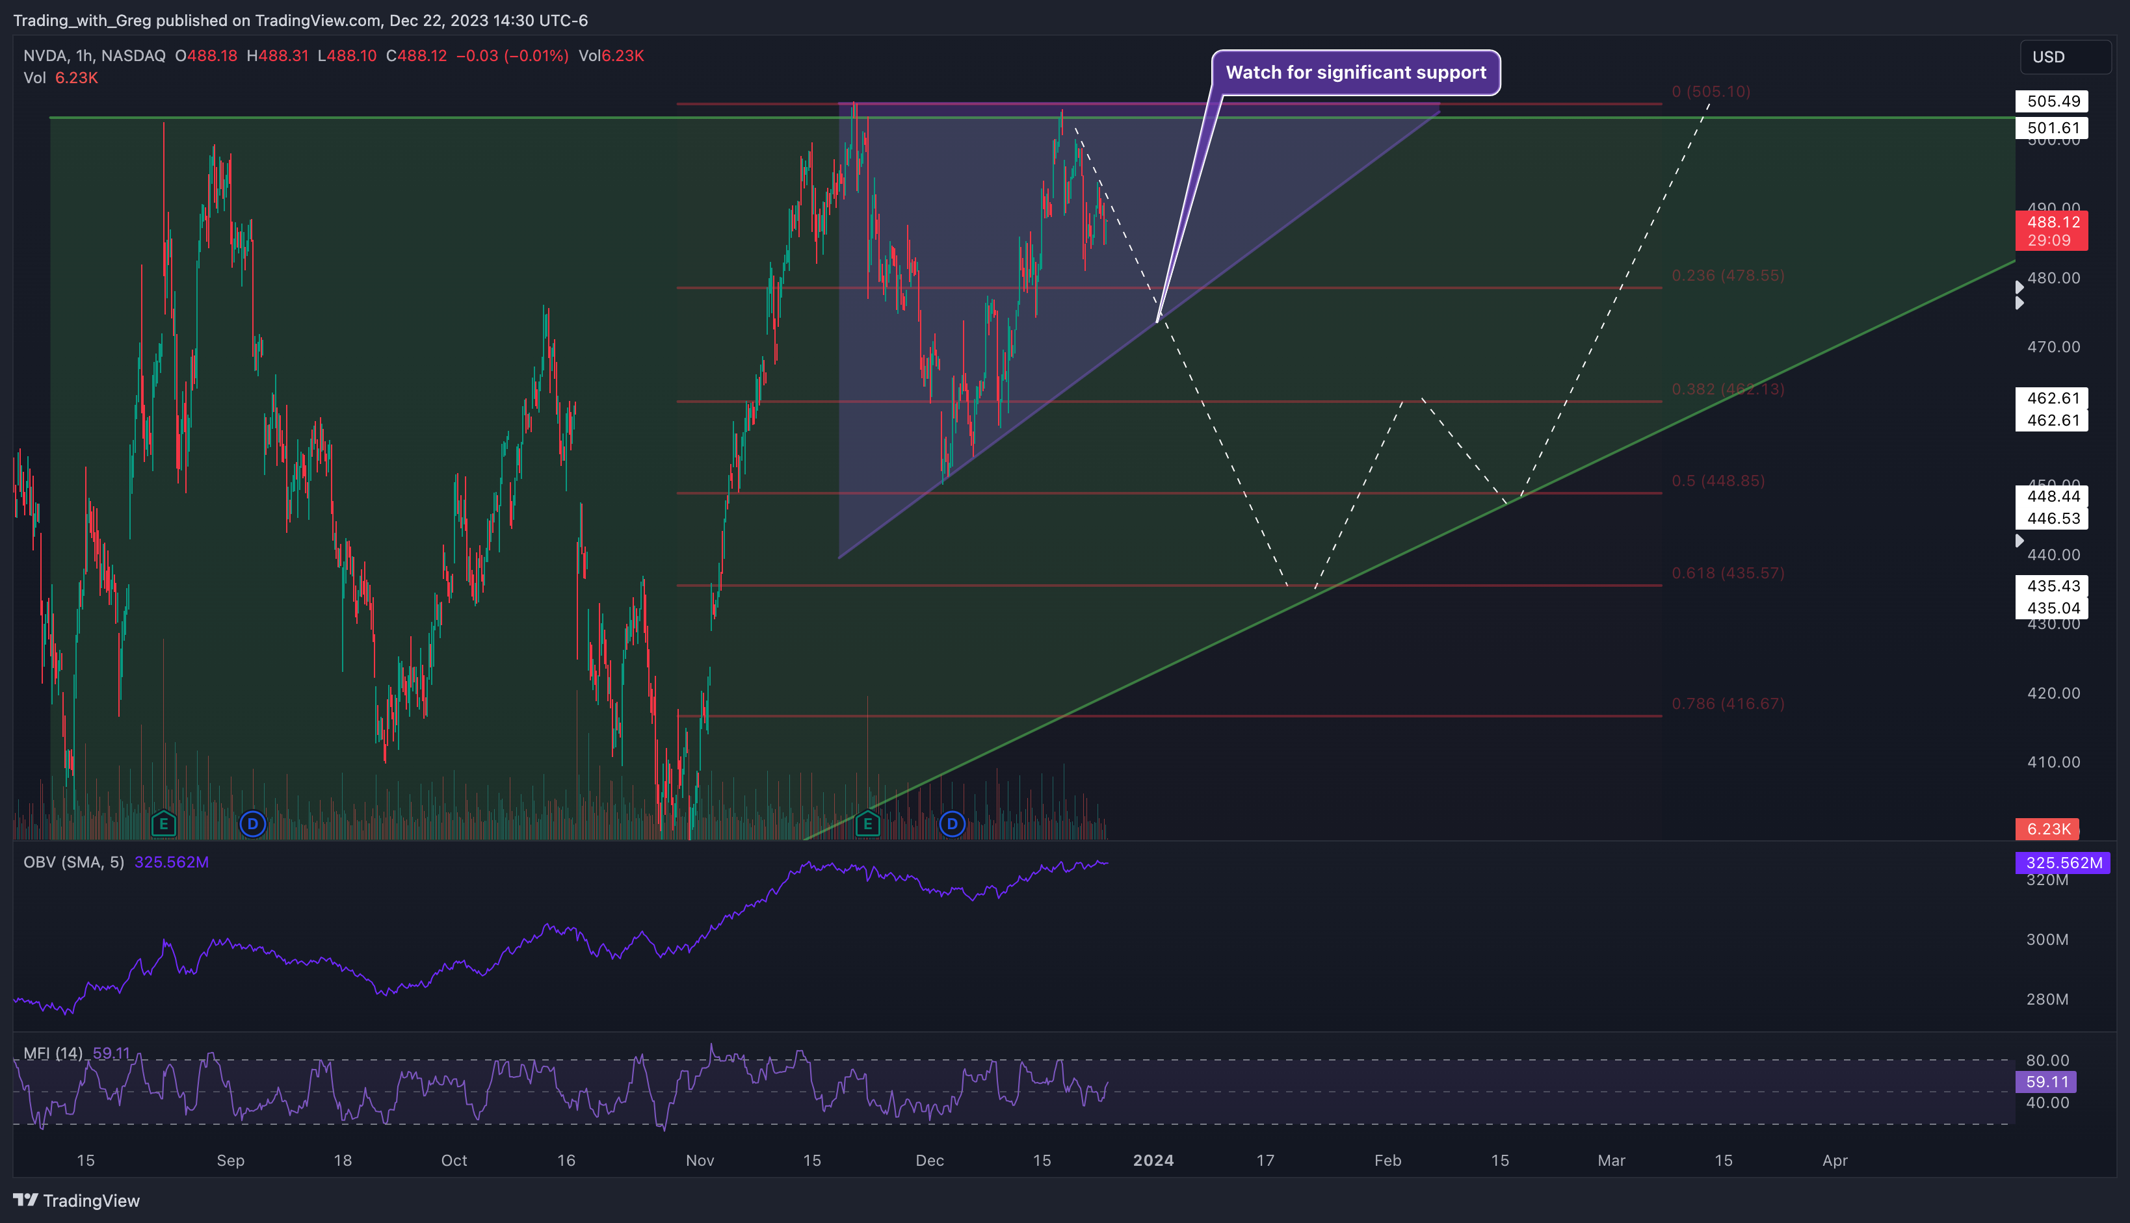The height and width of the screenshot is (1223, 2130).
Task: Click the 435.43 price label on the axis
Action: click(2052, 586)
